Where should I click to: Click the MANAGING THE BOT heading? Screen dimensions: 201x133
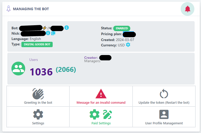coord(31,9)
